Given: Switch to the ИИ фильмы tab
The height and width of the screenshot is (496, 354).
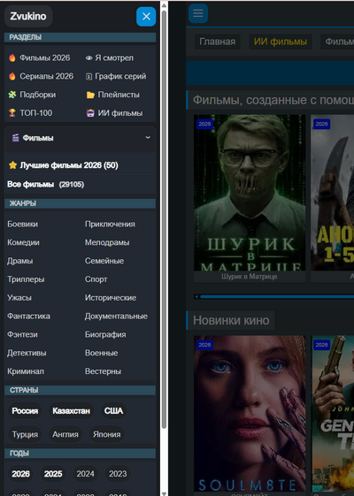Looking at the screenshot, I should pos(281,42).
